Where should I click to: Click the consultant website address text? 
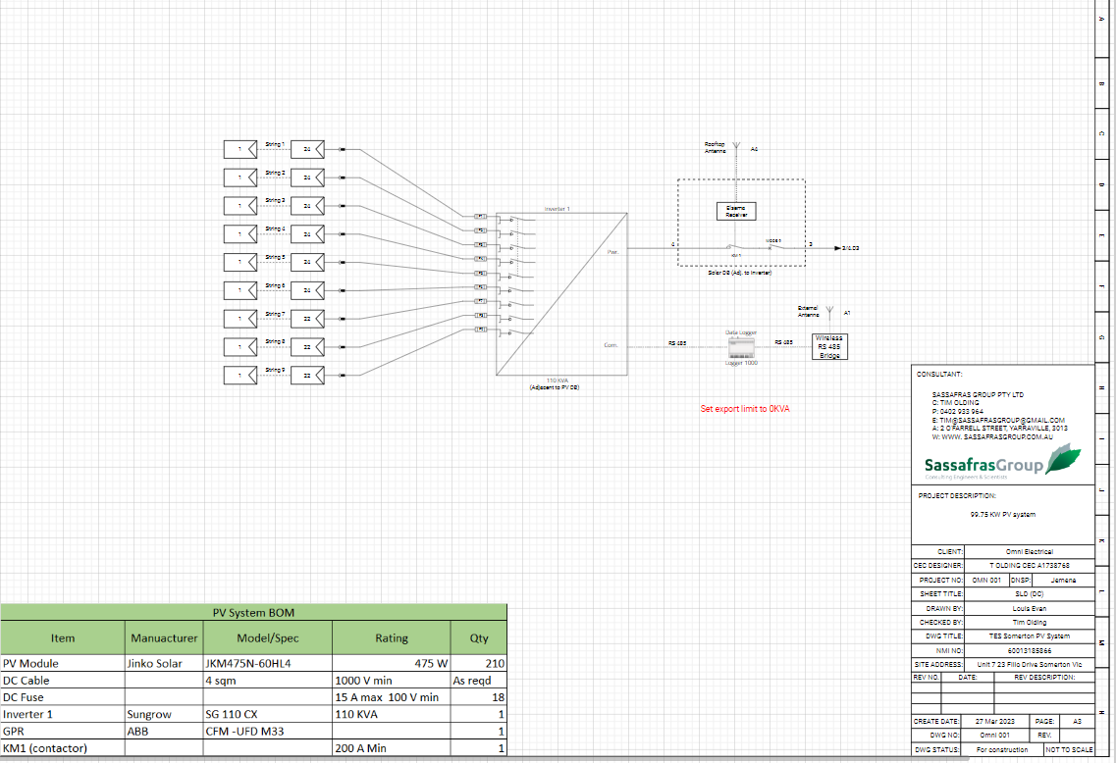pos(994,437)
